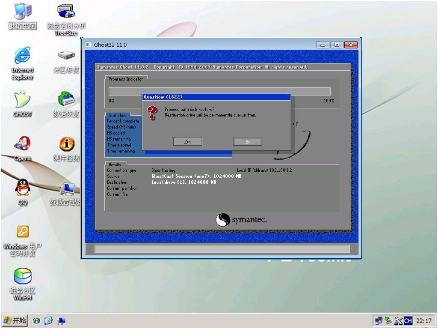The image size is (438, 329).
Task: Click the 'Time remaining' statistics label
Action: tap(121, 151)
